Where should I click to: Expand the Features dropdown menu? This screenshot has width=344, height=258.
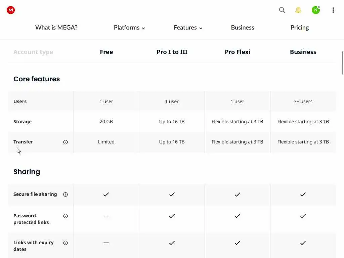point(188,28)
